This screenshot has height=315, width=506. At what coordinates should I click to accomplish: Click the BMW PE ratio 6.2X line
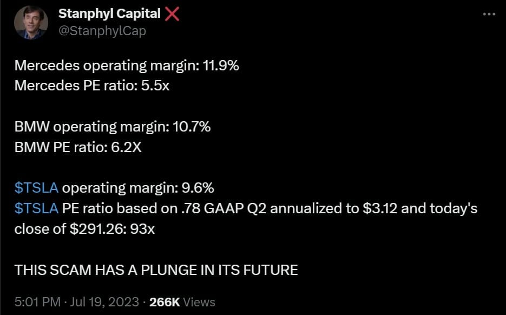click(78, 147)
